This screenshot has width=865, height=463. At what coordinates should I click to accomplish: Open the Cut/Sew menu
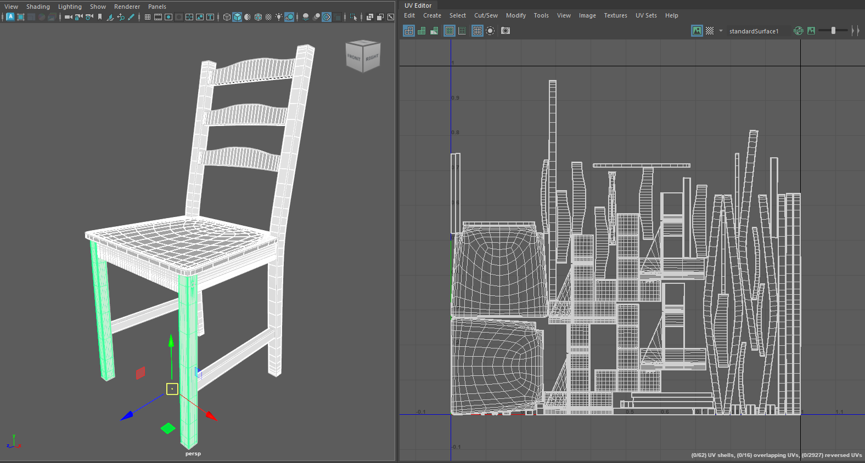(x=486, y=15)
